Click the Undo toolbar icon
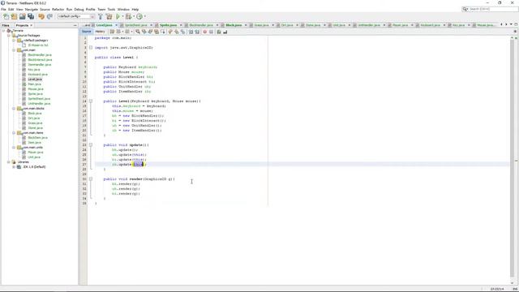Screen dimensions: 519x292 tap(41, 16)
